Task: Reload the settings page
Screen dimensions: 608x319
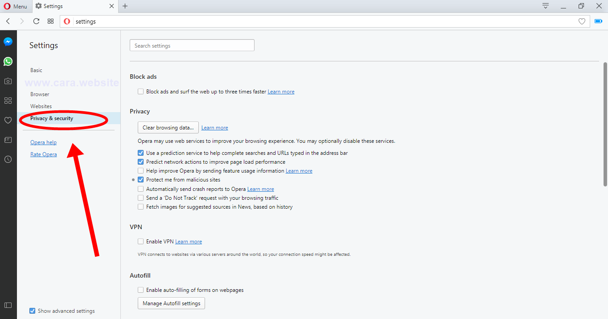Action: tap(36, 21)
